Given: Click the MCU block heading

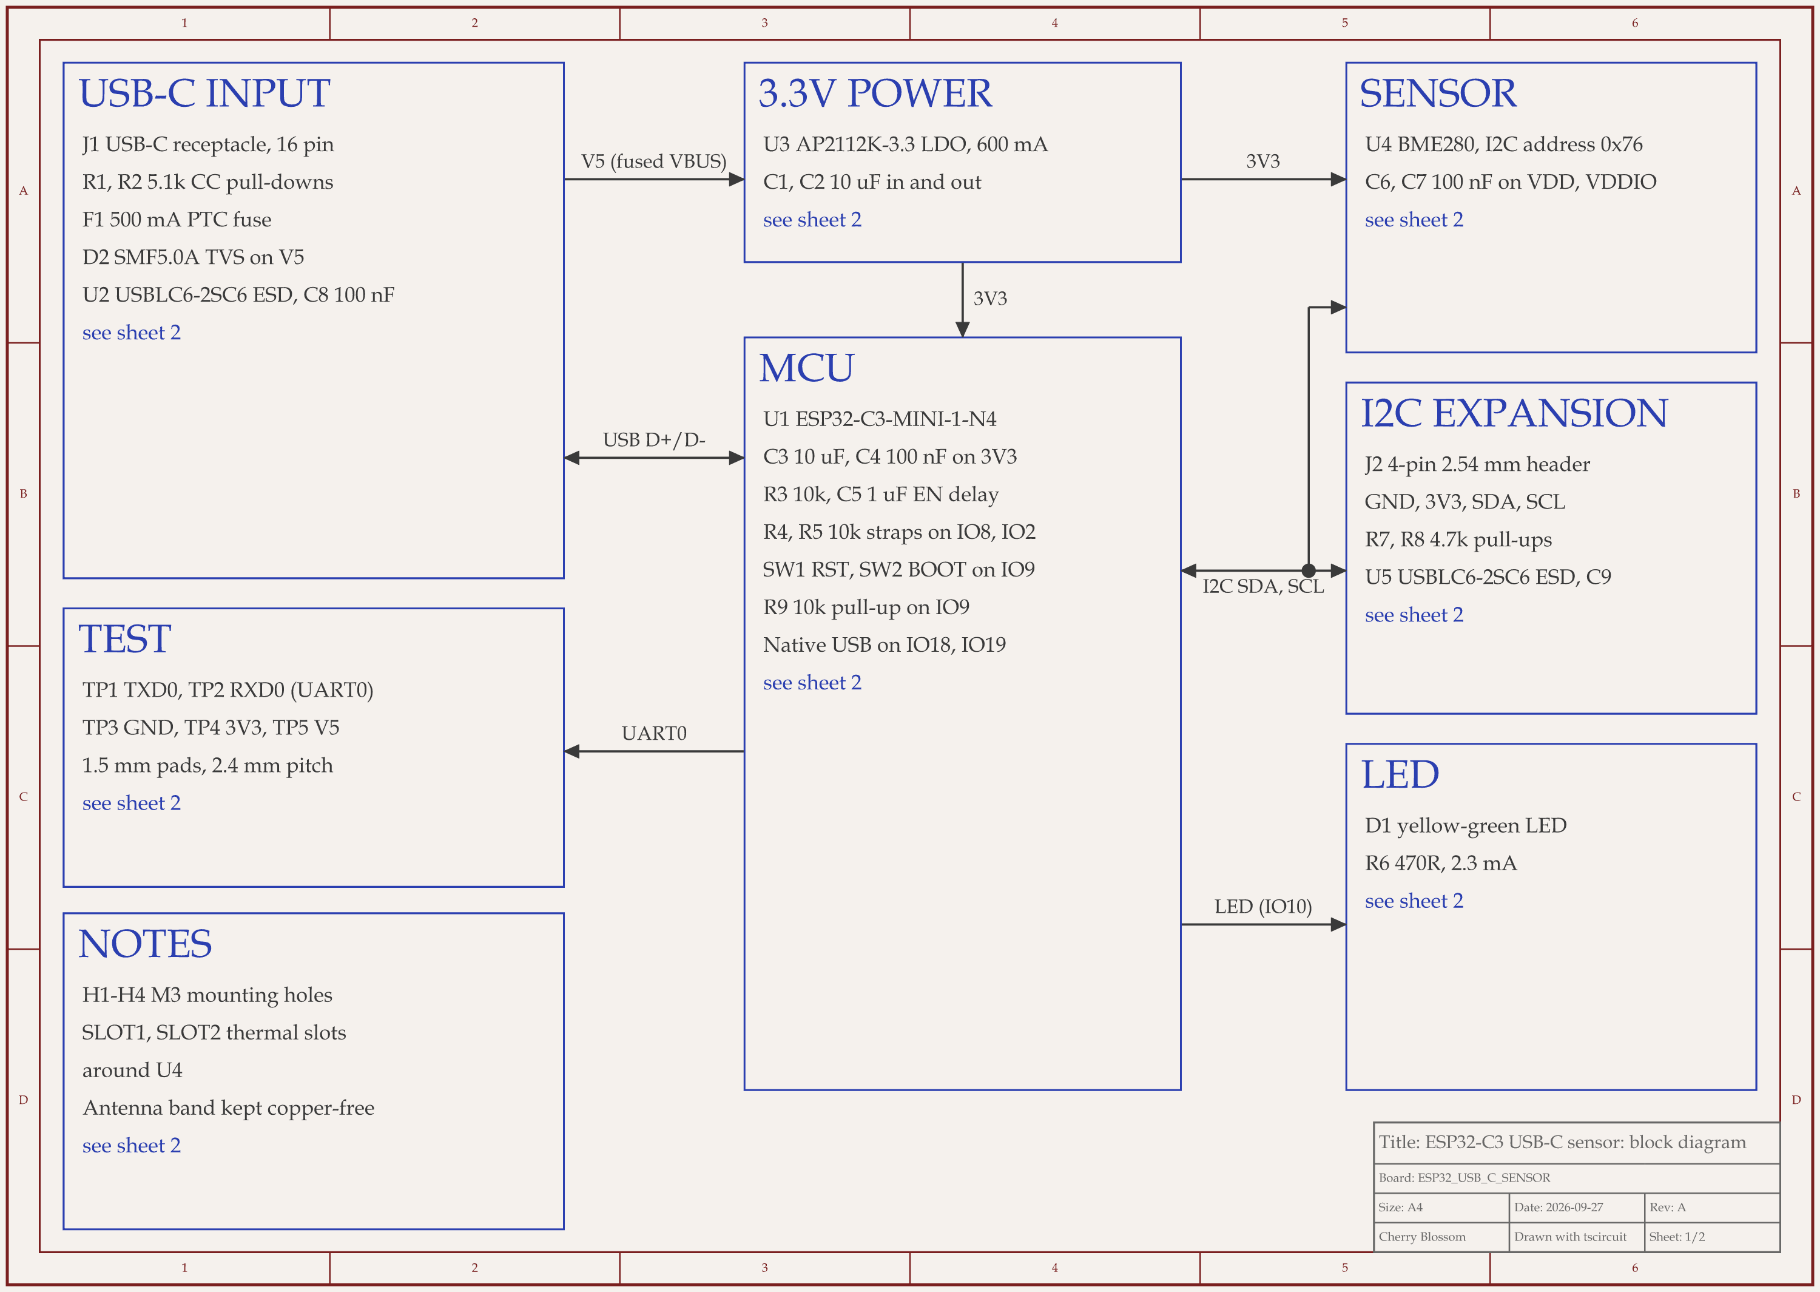Looking at the screenshot, I should pyautogui.click(x=806, y=368).
